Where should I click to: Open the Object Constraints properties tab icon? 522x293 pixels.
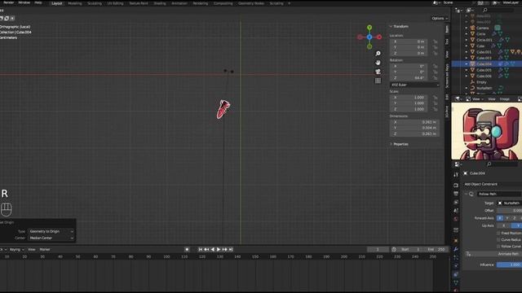[x=456, y=274]
